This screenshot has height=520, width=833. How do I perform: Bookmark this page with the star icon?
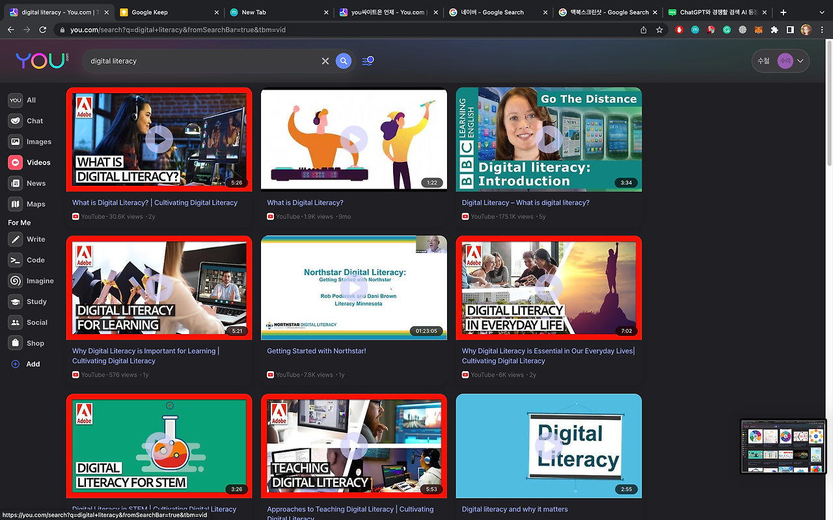point(659,30)
